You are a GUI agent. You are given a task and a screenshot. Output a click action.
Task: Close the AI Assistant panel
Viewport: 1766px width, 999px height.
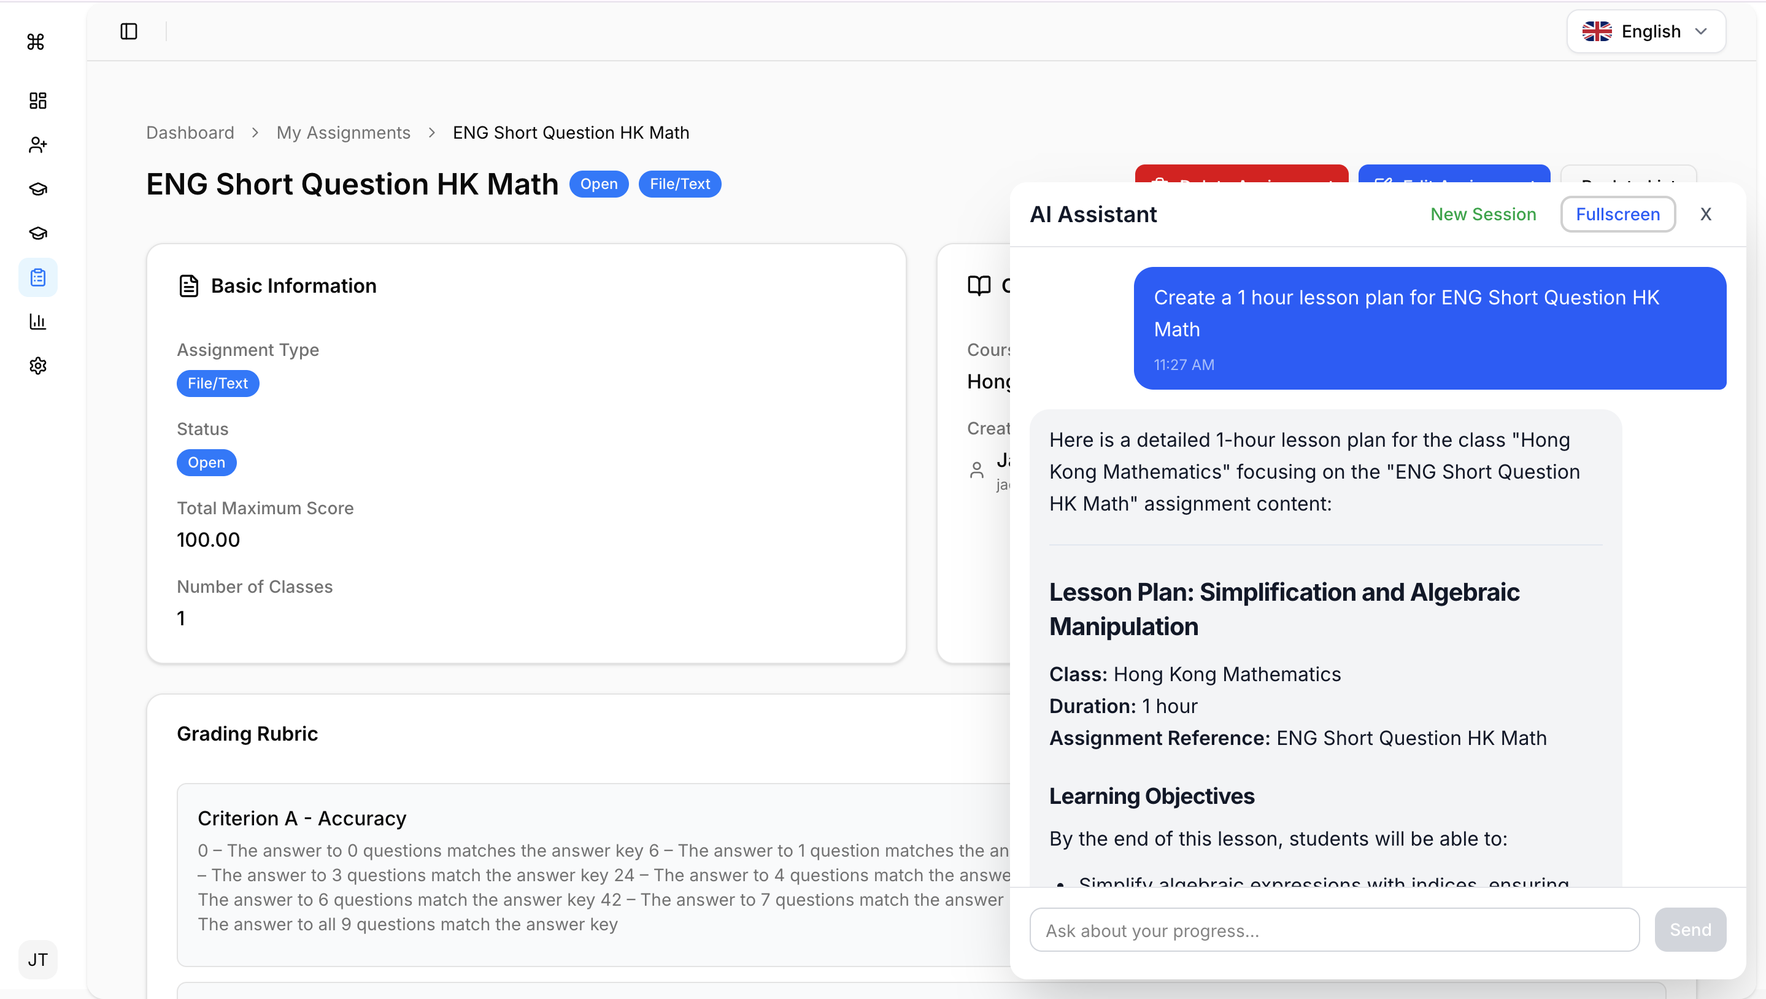coord(1705,214)
